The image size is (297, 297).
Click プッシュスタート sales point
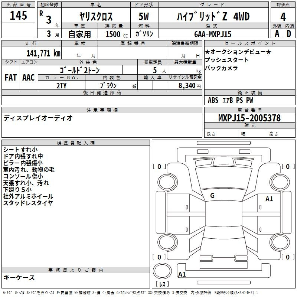tap(227, 60)
